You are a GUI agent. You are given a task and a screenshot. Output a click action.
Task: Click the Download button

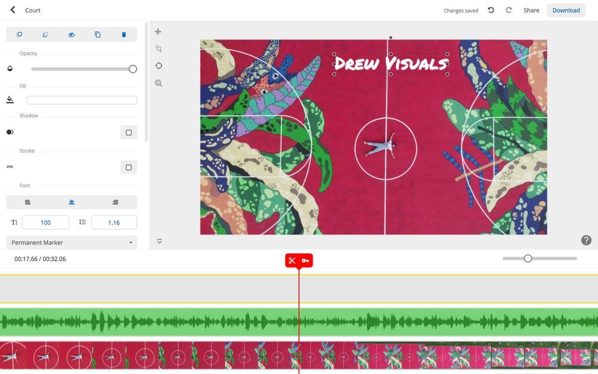click(566, 10)
